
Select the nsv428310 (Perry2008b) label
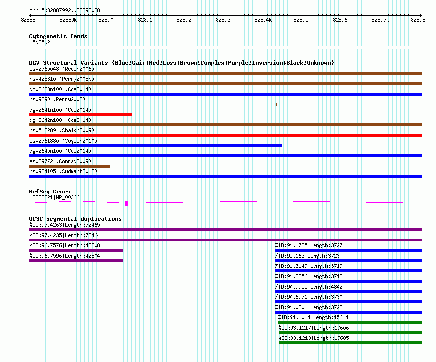click(62, 79)
